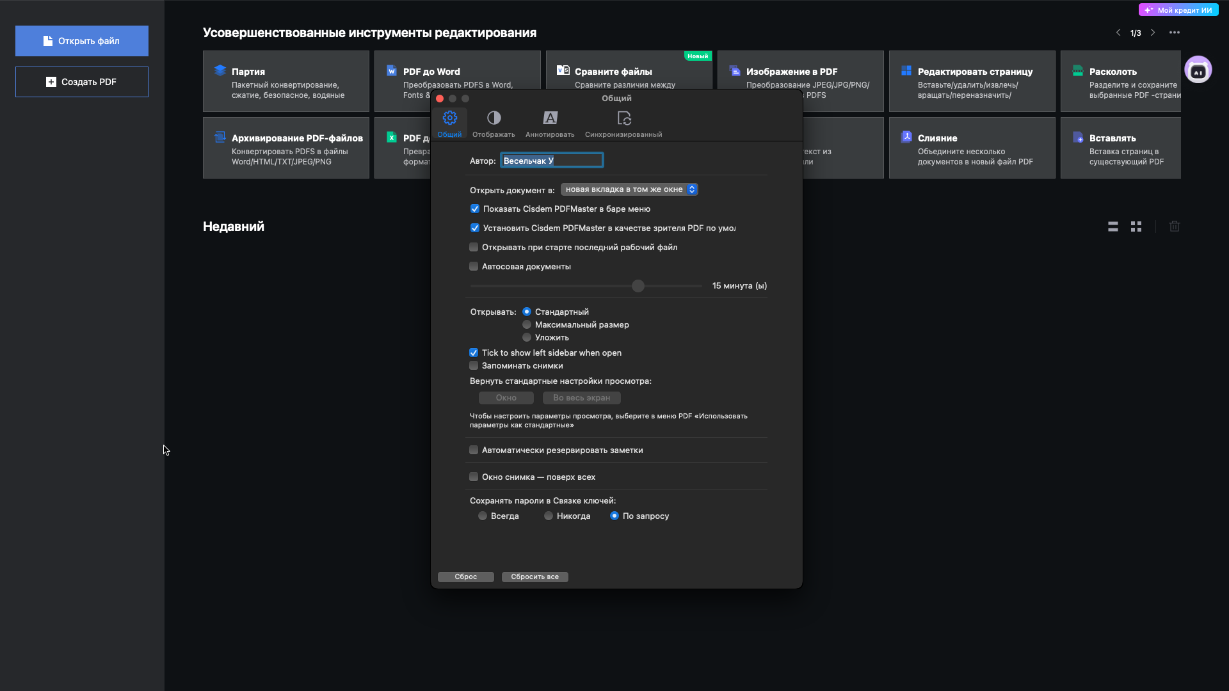The image size is (1229, 691).
Task: Switch to list view icon in Недавний
Action: [x=1113, y=226]
